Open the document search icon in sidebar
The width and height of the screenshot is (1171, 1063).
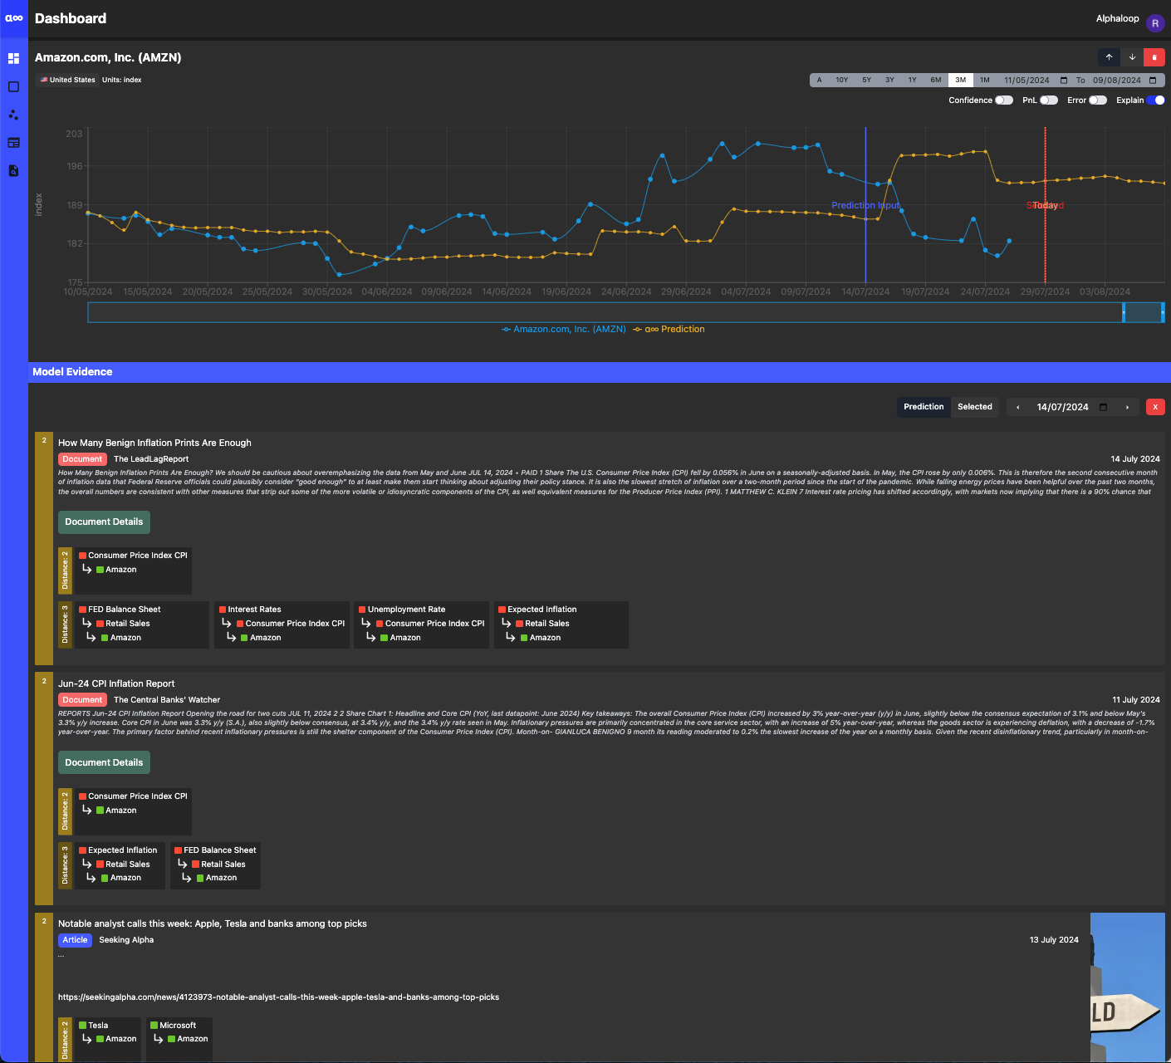pyautogui.click(x=13, y=171)
